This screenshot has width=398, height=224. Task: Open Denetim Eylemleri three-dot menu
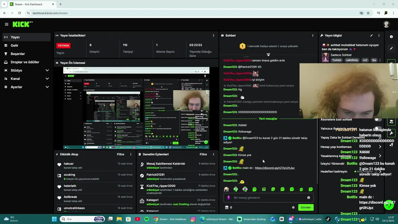(x=213, y=154)
